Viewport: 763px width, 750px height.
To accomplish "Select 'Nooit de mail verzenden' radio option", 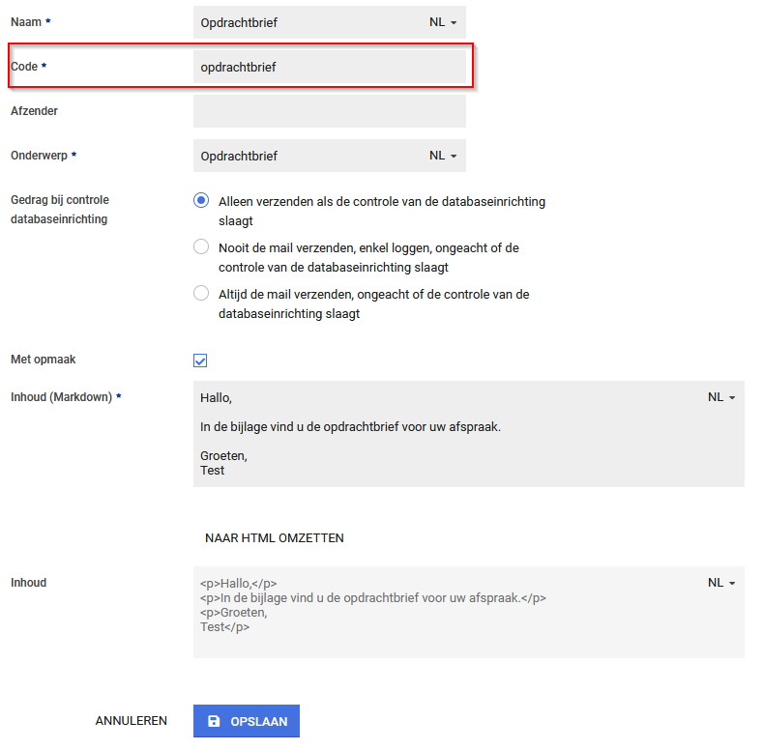I will pyautogui.click(x=201, y=246).
